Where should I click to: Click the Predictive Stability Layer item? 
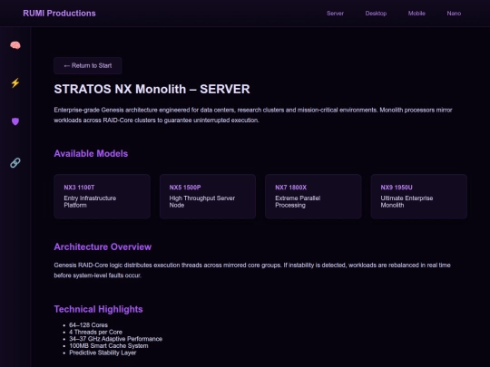click(x=103, y=353)
